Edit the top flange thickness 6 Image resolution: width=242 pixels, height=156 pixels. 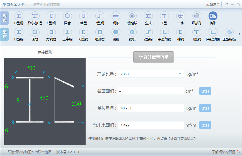pyautogui.click(x=6, y=87)
